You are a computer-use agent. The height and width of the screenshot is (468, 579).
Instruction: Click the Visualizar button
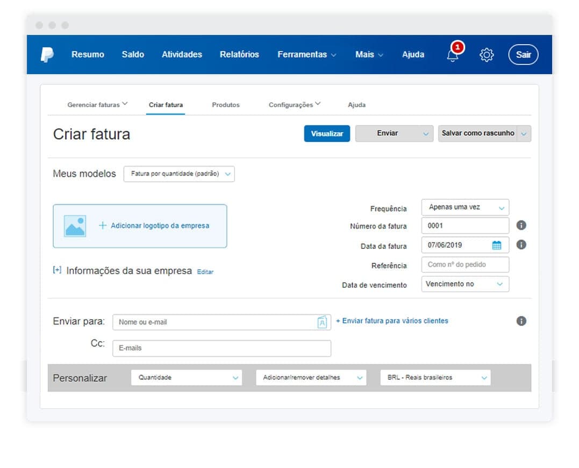pyautogui.click(x=327, y=134)
